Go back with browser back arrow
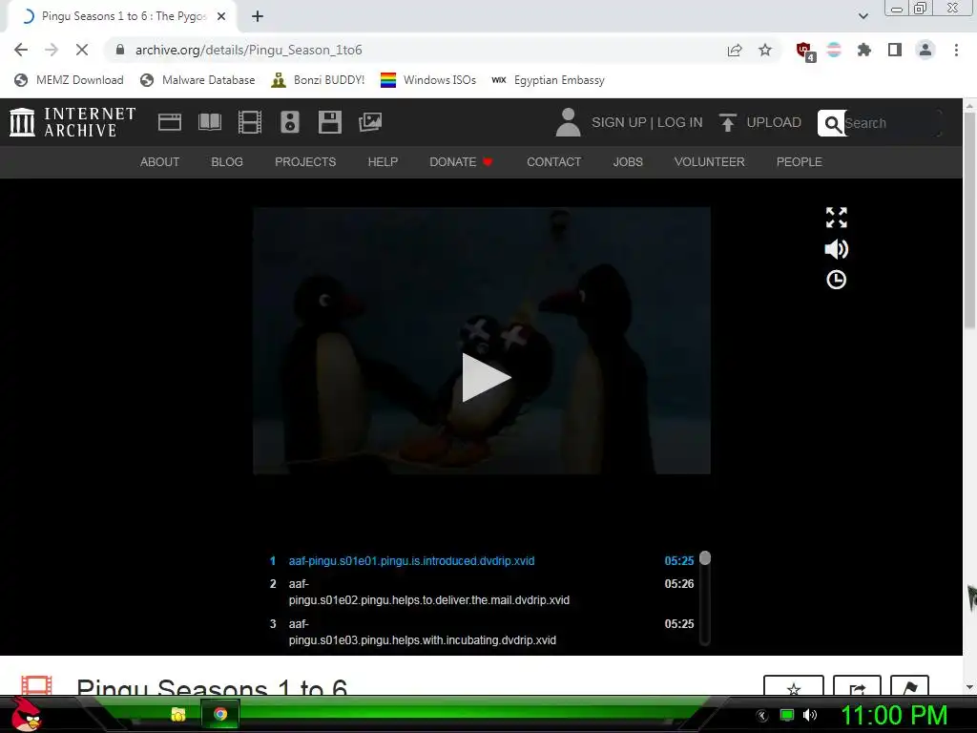This screenshot has height=733, width=977. coord(21,50)
